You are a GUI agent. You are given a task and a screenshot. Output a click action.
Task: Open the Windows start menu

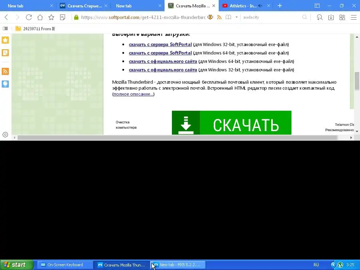pos(17,265)
